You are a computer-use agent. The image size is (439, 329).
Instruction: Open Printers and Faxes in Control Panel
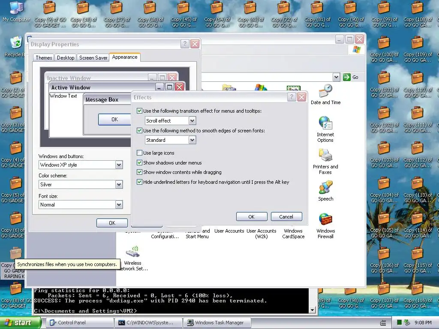[325, 162]
